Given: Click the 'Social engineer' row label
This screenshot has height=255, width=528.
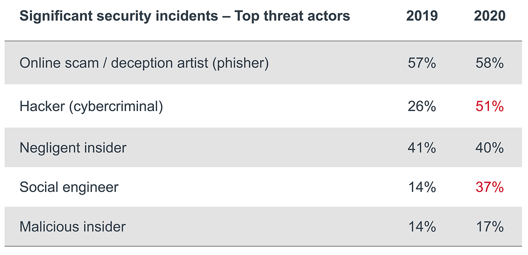Looking at the screenshot, I should (69, 187).
